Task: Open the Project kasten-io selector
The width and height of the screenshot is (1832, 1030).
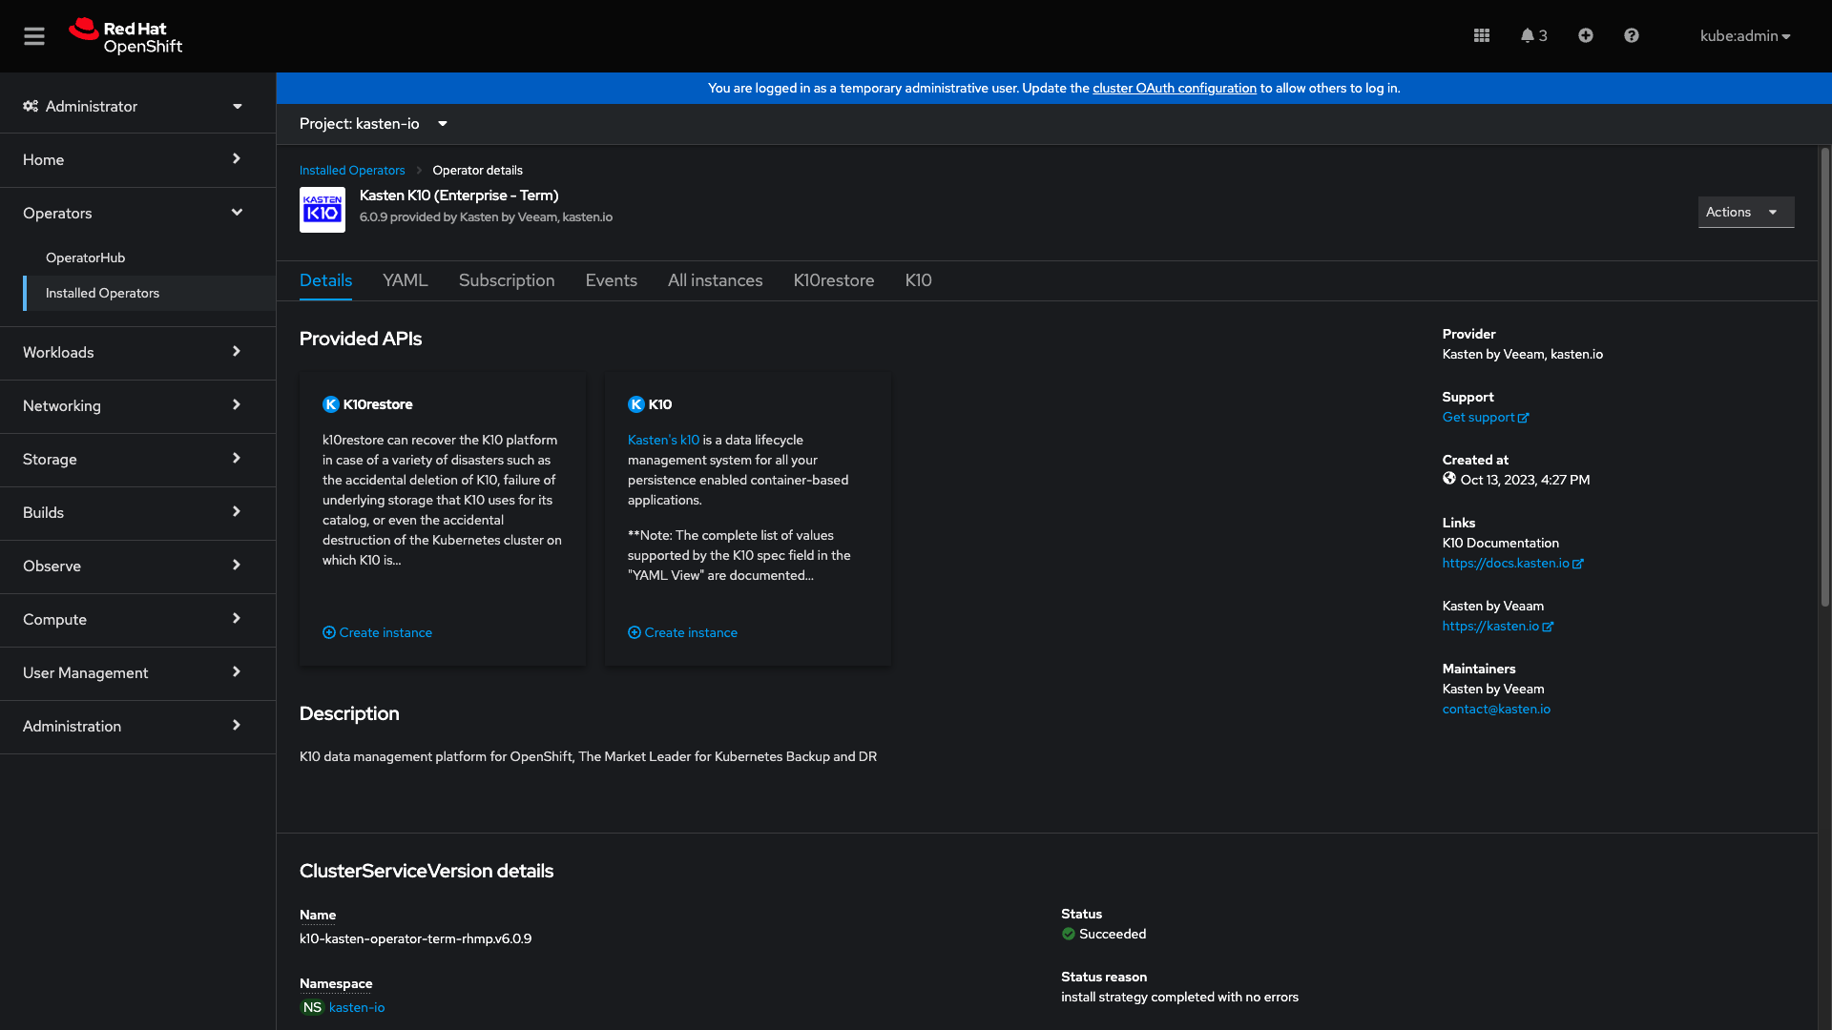Action: coord(374,124)
